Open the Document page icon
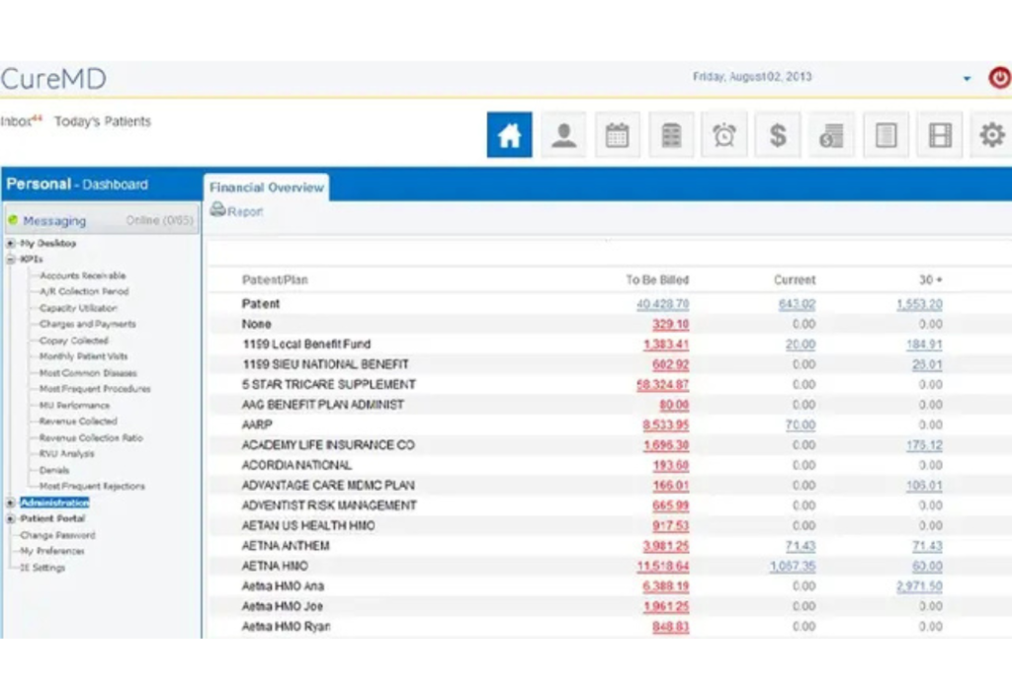The image size is (1012, 700). [x=885, y=134]
